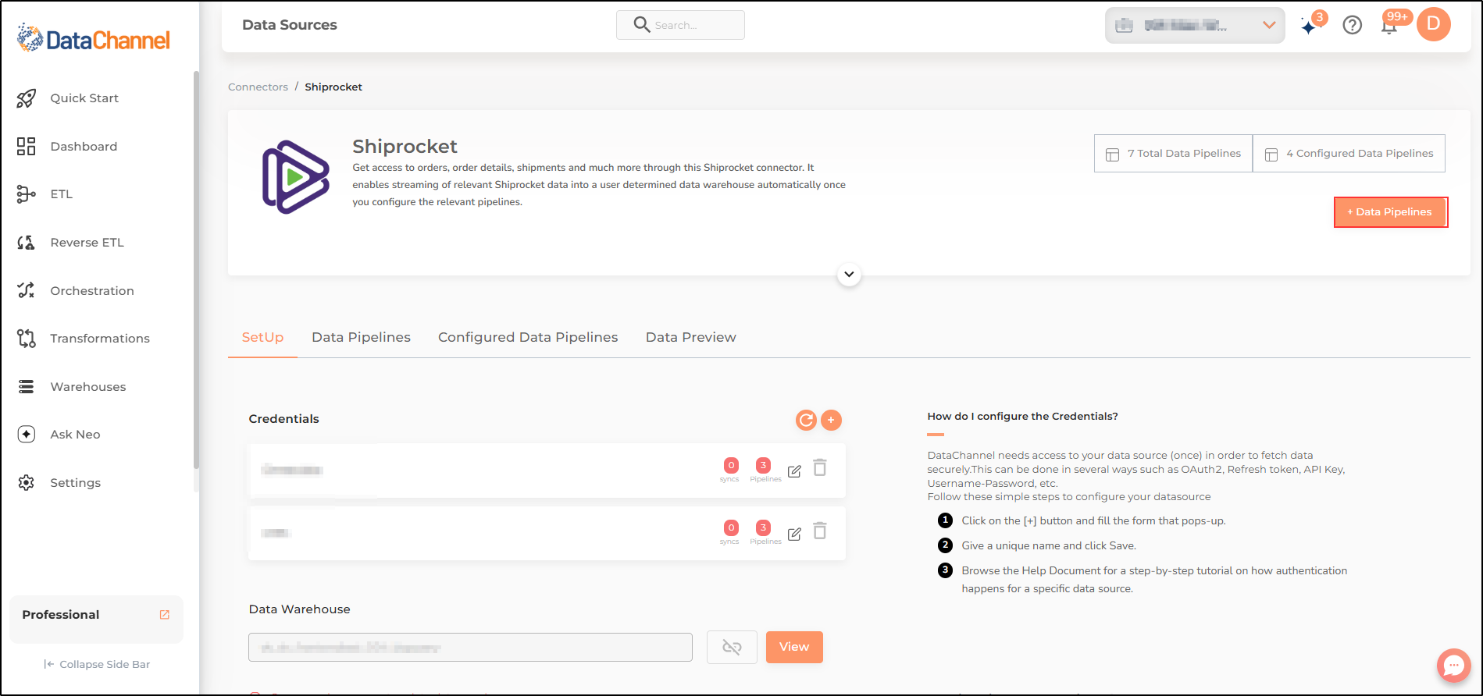Delete the first credential
Viewport: 1483px width, 696px height.
(820, 468)
